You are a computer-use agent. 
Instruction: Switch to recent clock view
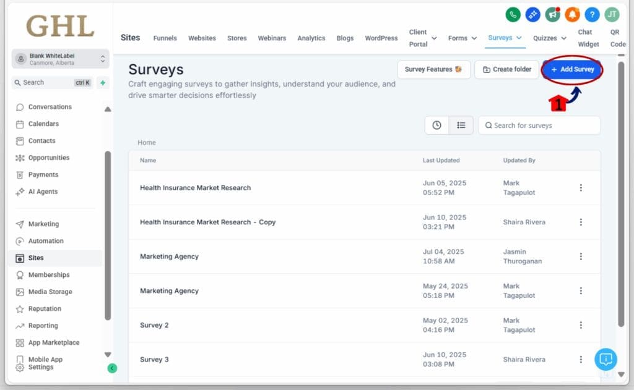(436, 125)
